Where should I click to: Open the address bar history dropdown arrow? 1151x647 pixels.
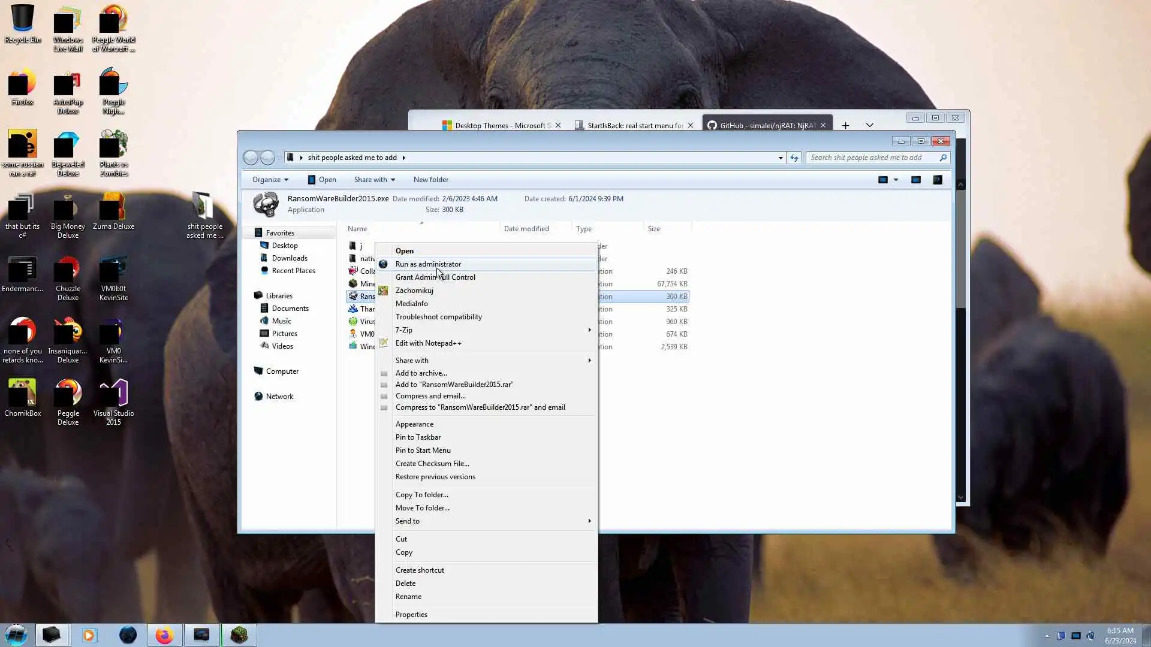point(781,158)
